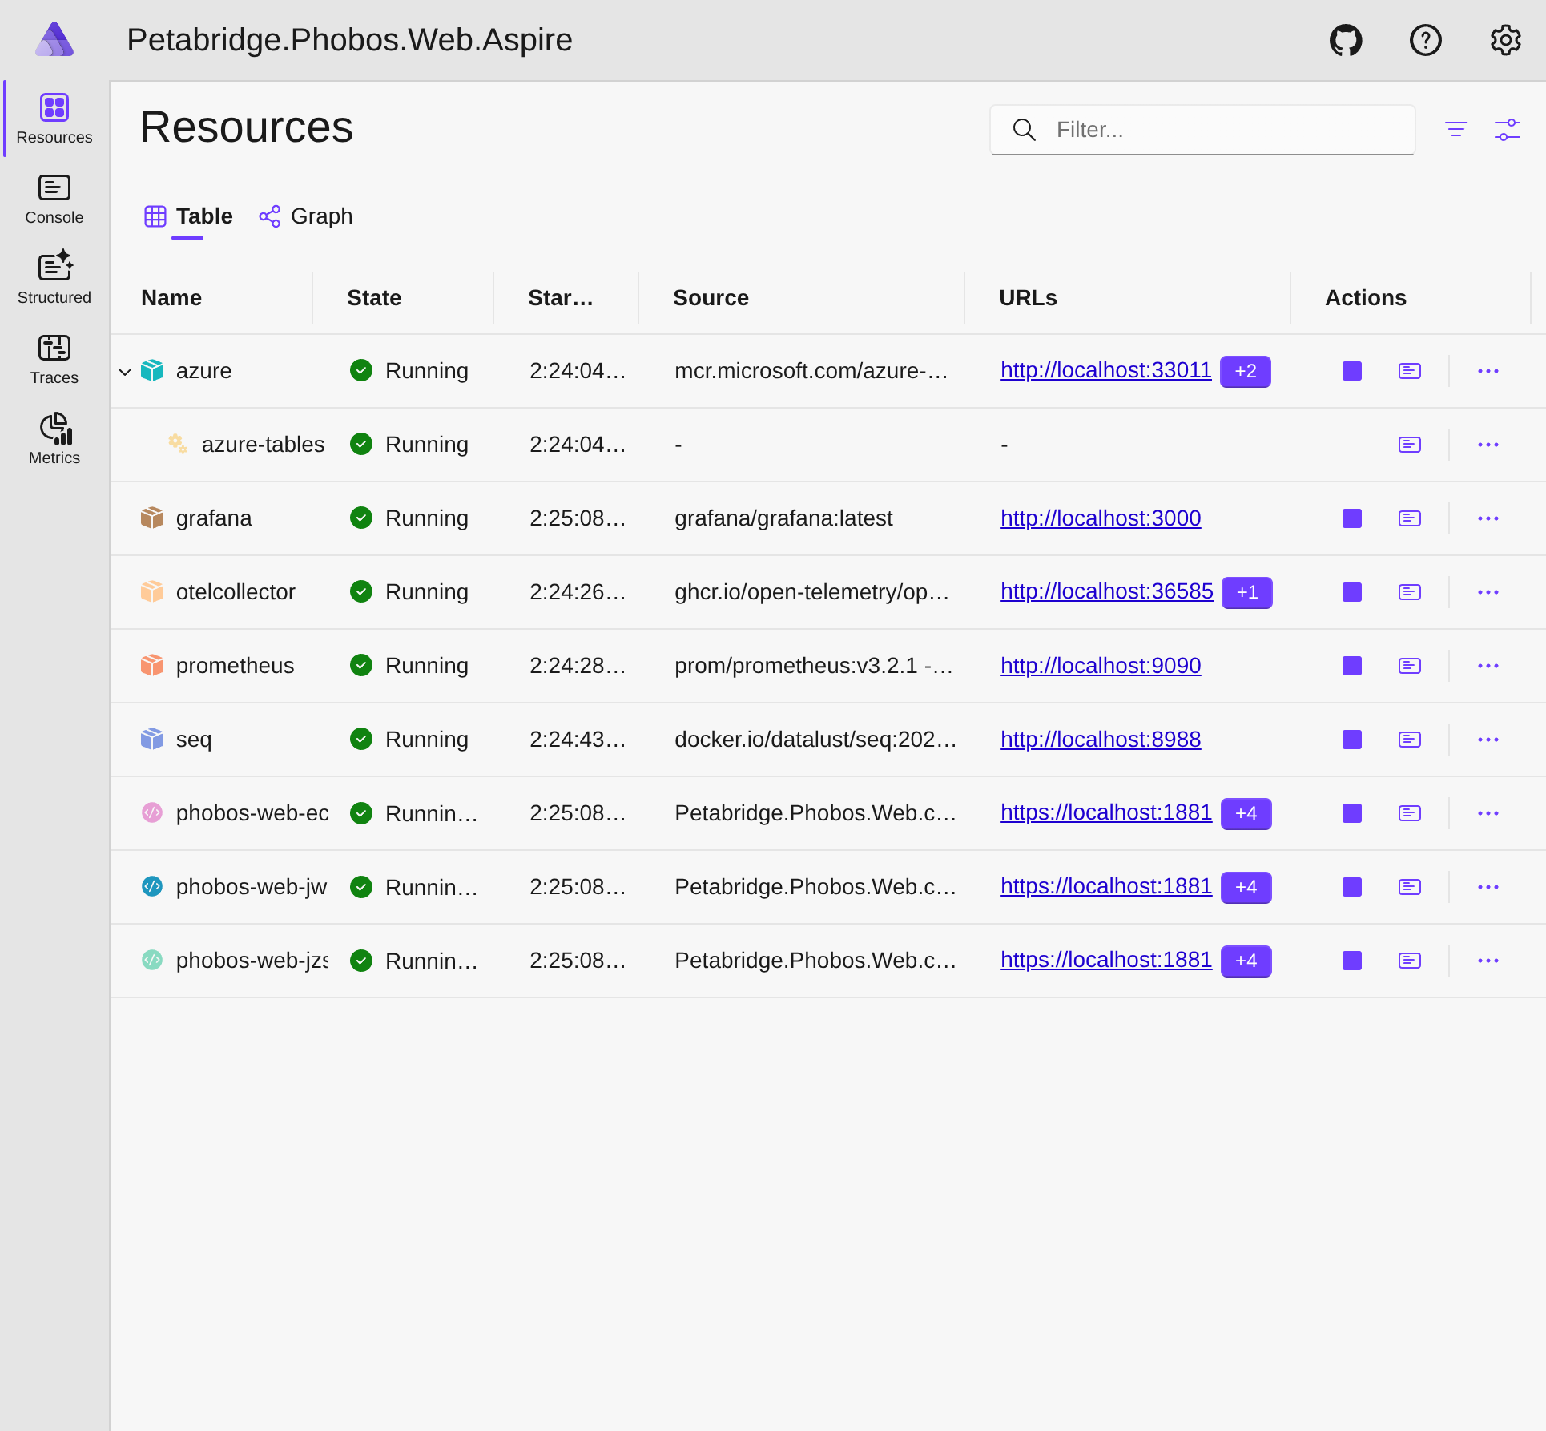Expand the +2 URLs badge for azure
The height and width of the screenshot is (1431, 1546).
tap(1246, 371)
